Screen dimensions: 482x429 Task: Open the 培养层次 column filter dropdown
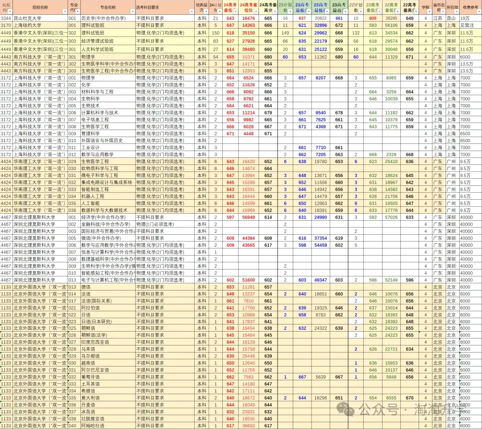click(x=206, y=11)
